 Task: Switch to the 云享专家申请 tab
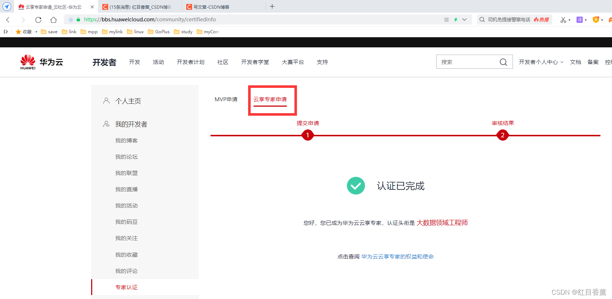pyautogui.click(x=270, y=99)
